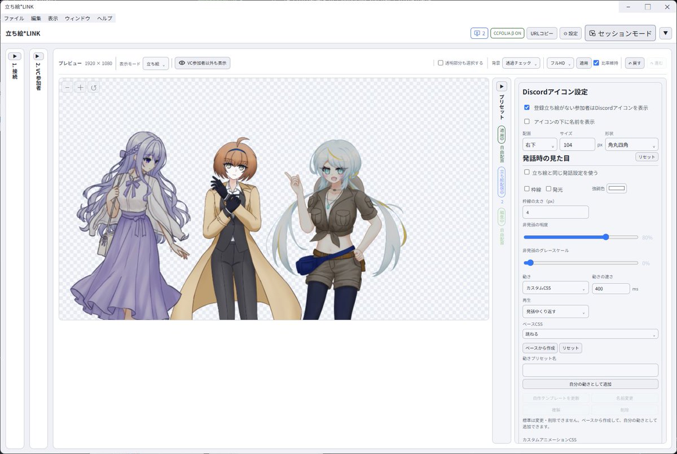This screenshot has width=677, height=454.
Task: Uncheck the 比率維持 checkbox
Action: coord(596,63)
